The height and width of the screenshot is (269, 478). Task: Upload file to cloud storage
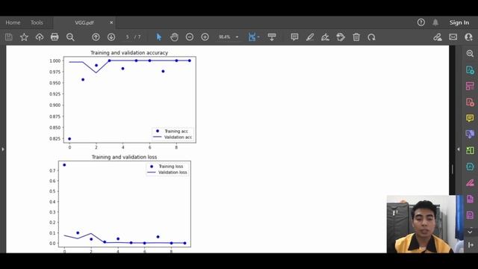(40, 37)
